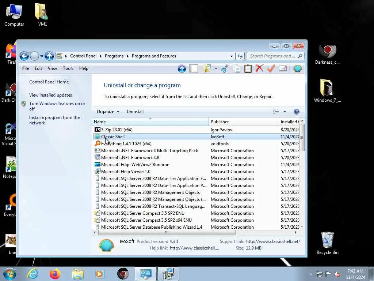Click the Change your view icon
Viewport: 374px width, 281px height.
[x=276, y=112]
